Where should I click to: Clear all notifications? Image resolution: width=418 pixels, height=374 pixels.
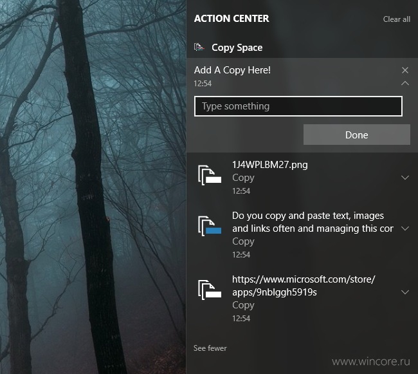click(x=396, y=19)
